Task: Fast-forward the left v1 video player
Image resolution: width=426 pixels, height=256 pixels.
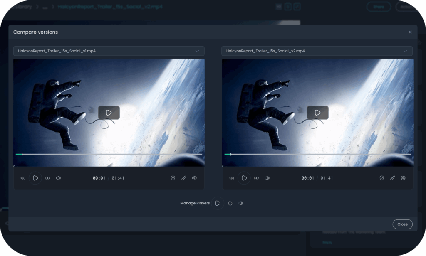Action: click(48, 178)
